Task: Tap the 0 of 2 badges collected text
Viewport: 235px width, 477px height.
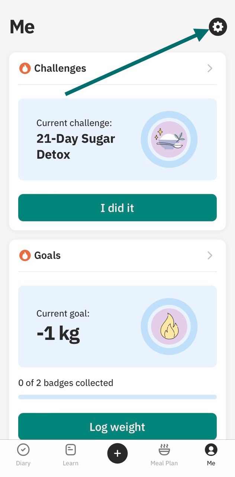Action: [66, 383]
